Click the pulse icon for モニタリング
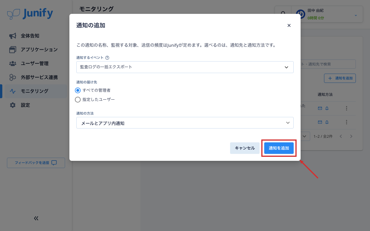The width and height of the screenshot is (370, 231). click(x=13, y=91)
